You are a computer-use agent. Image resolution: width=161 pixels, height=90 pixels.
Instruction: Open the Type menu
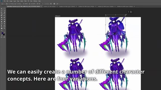pyautogui.click(x=18, y=1)
